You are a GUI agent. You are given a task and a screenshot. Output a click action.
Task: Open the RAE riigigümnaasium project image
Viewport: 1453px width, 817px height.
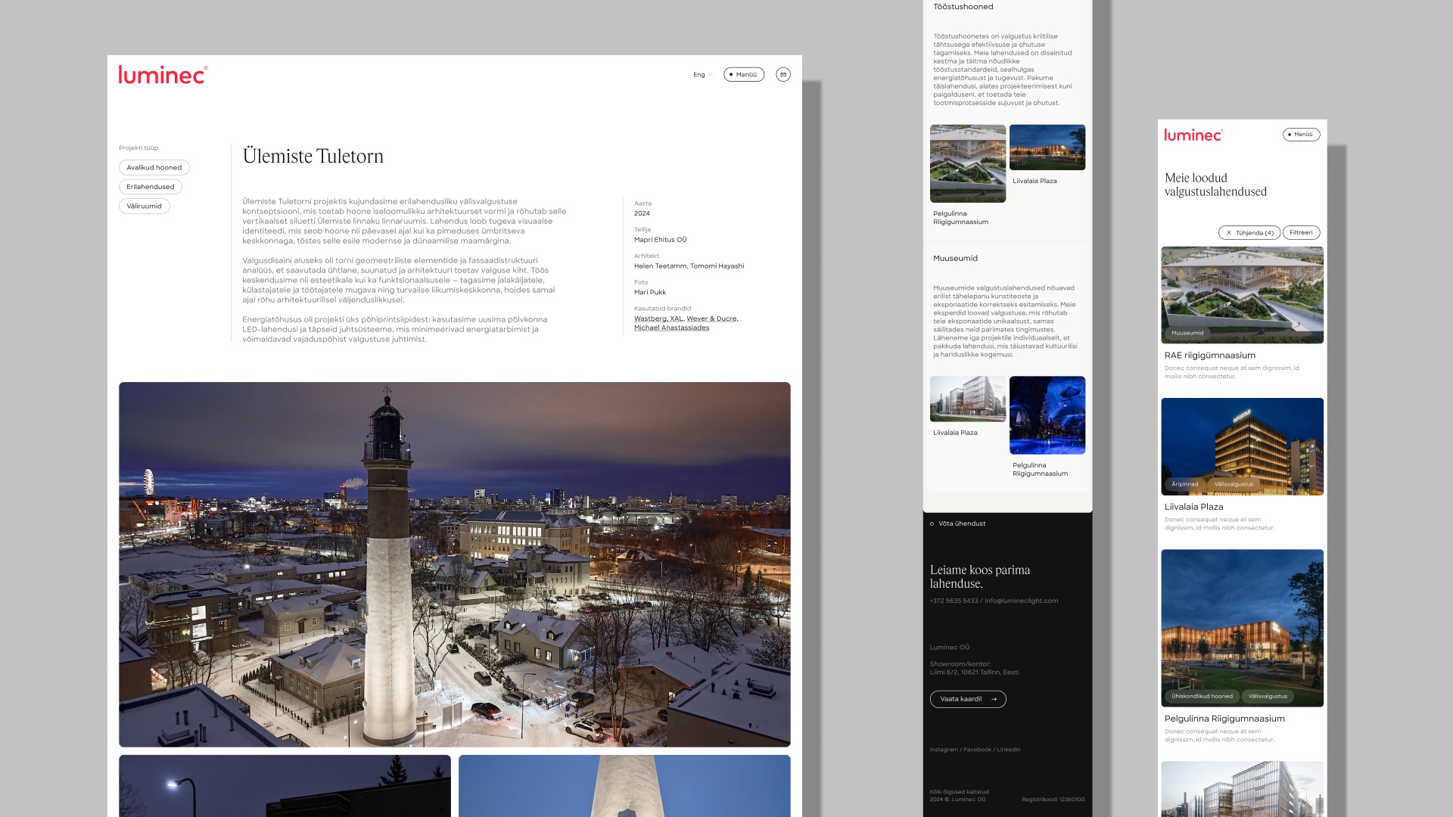[x=1242, y=294]
